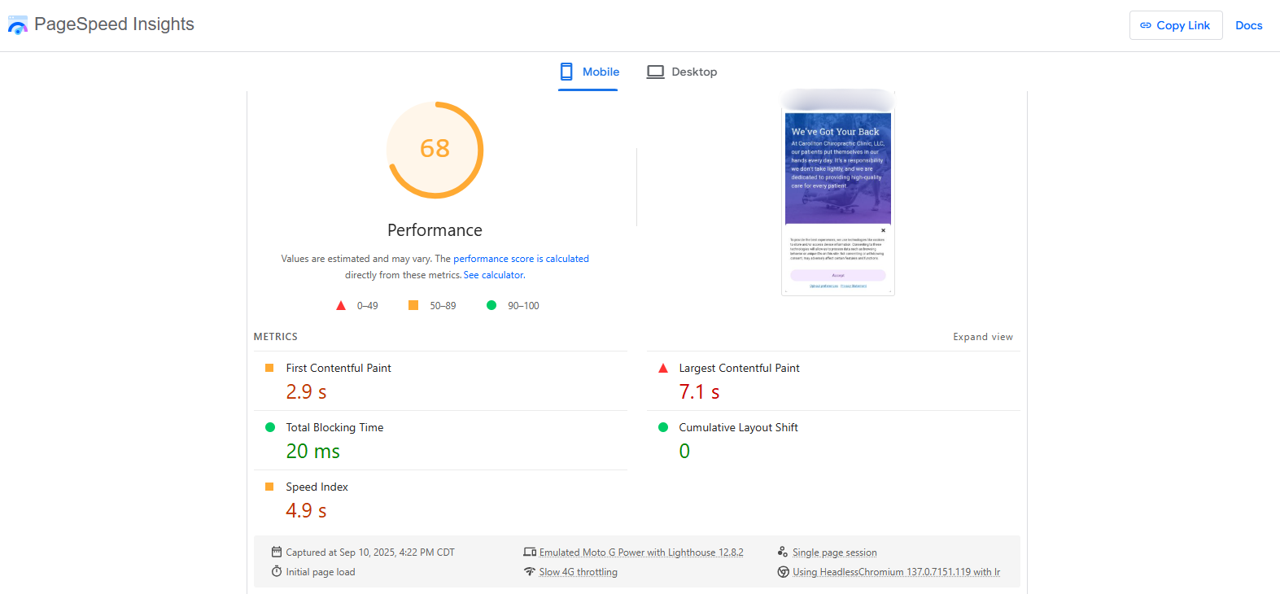Viewport: 1280px width, 594px height.
Task: Expand Emulated Moto G Power with Lighthouse details
Action: pos(640,552)
